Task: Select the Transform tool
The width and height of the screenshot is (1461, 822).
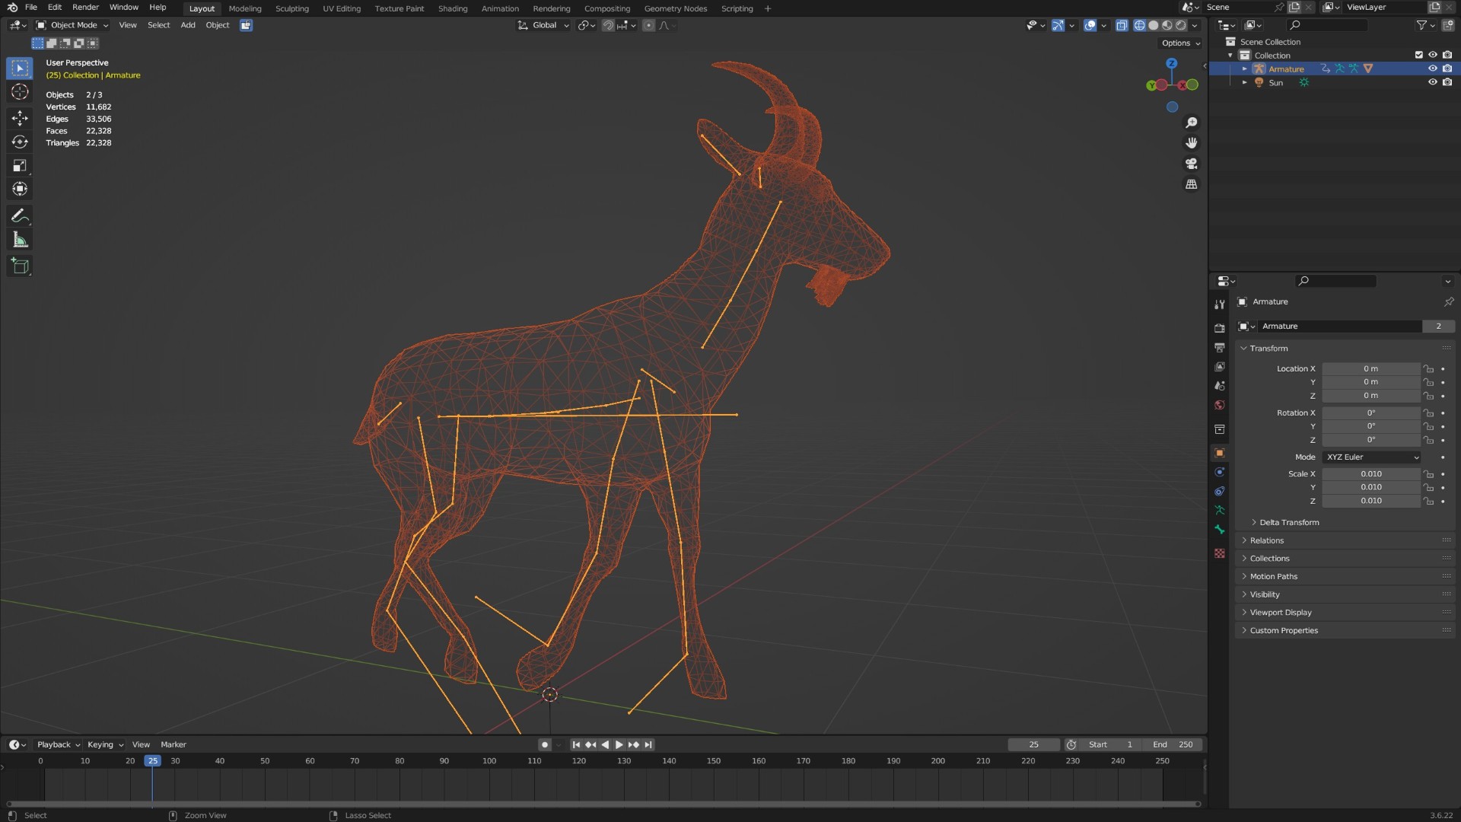Action: 20,189
